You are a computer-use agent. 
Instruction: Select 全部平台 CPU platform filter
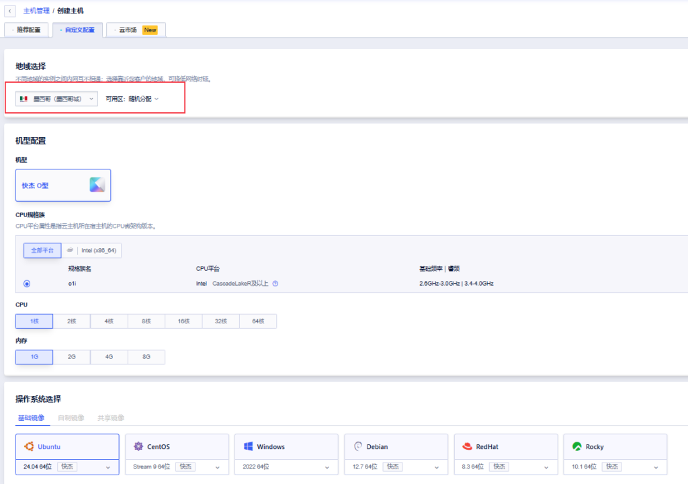42,250
